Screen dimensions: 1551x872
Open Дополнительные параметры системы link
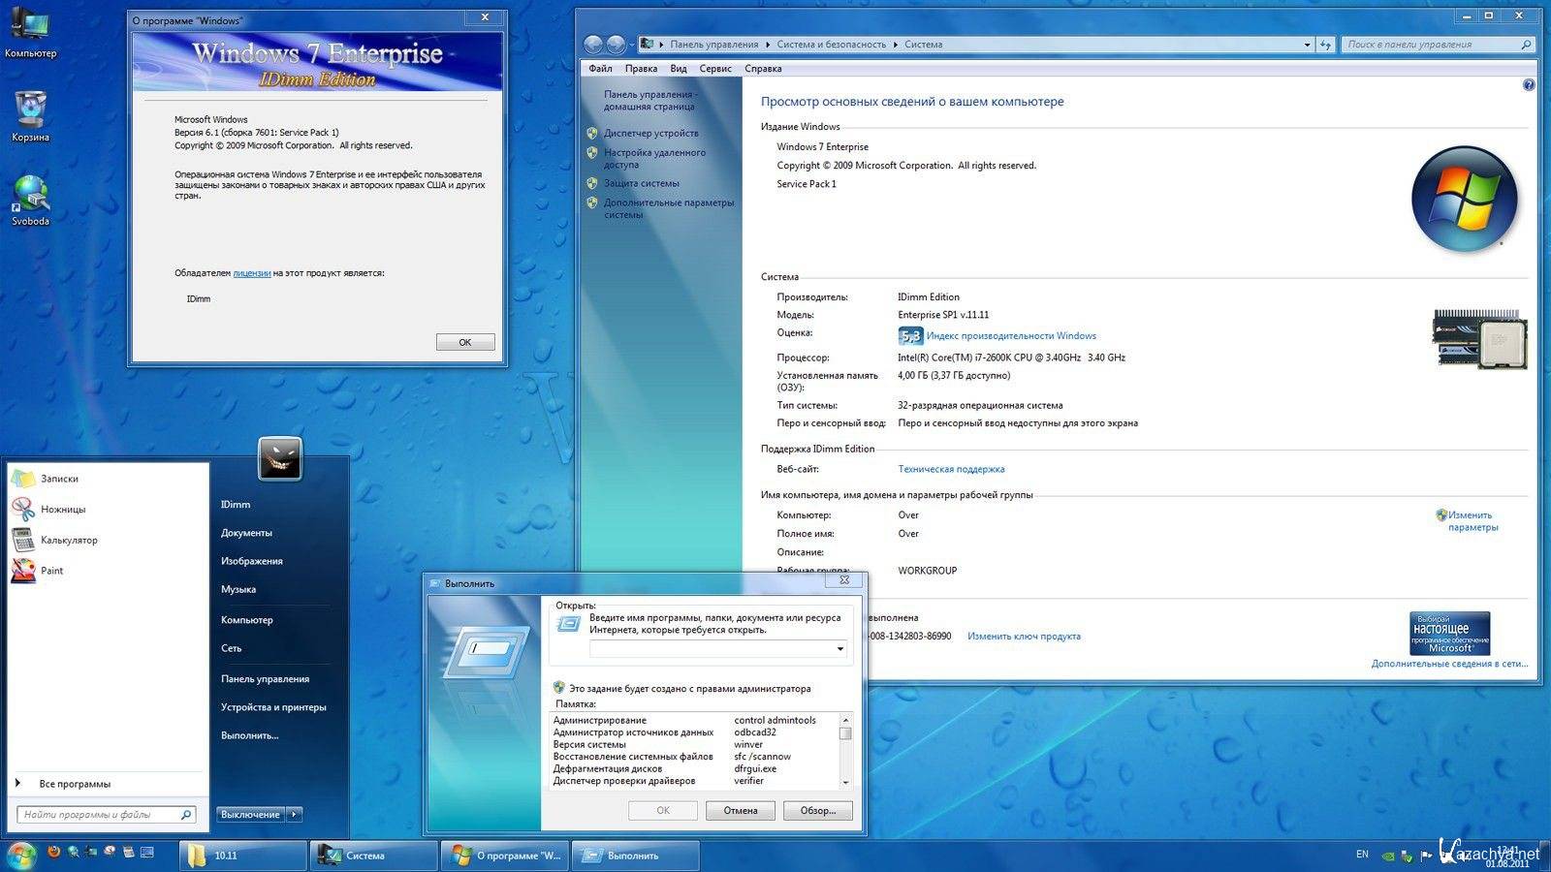point(669,208)
